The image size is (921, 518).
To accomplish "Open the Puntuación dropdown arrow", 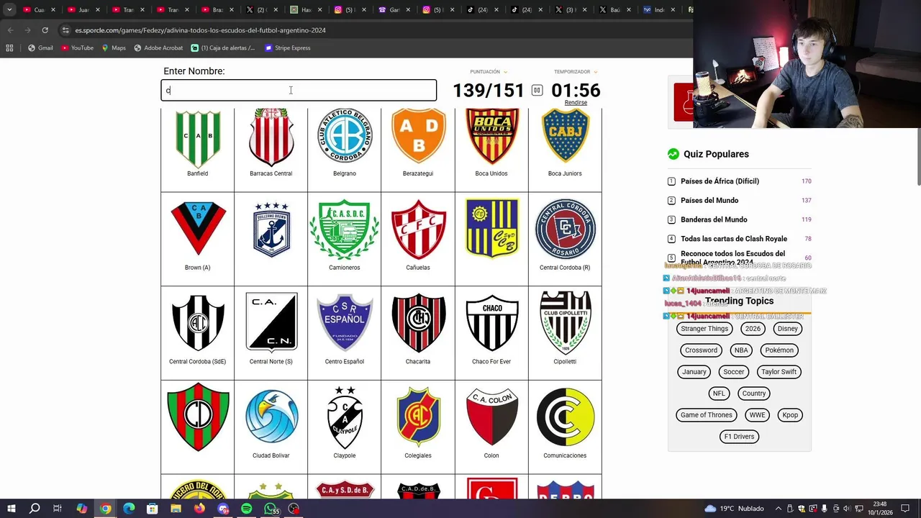I will tap(505, 72).
